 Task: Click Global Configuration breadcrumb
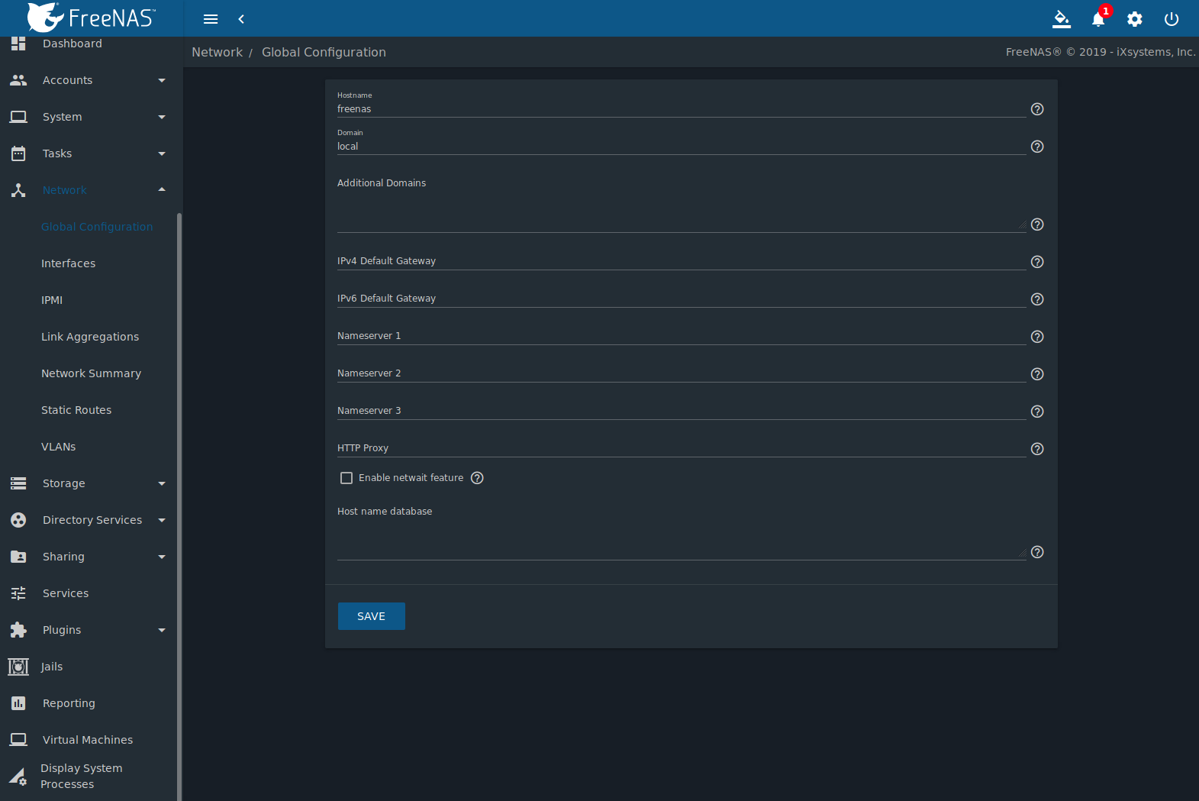click(324, 52)
